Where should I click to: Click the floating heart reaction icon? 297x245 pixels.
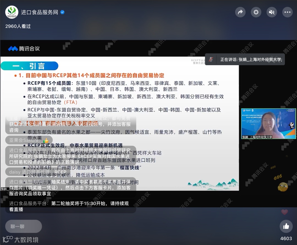coord(284,212)
